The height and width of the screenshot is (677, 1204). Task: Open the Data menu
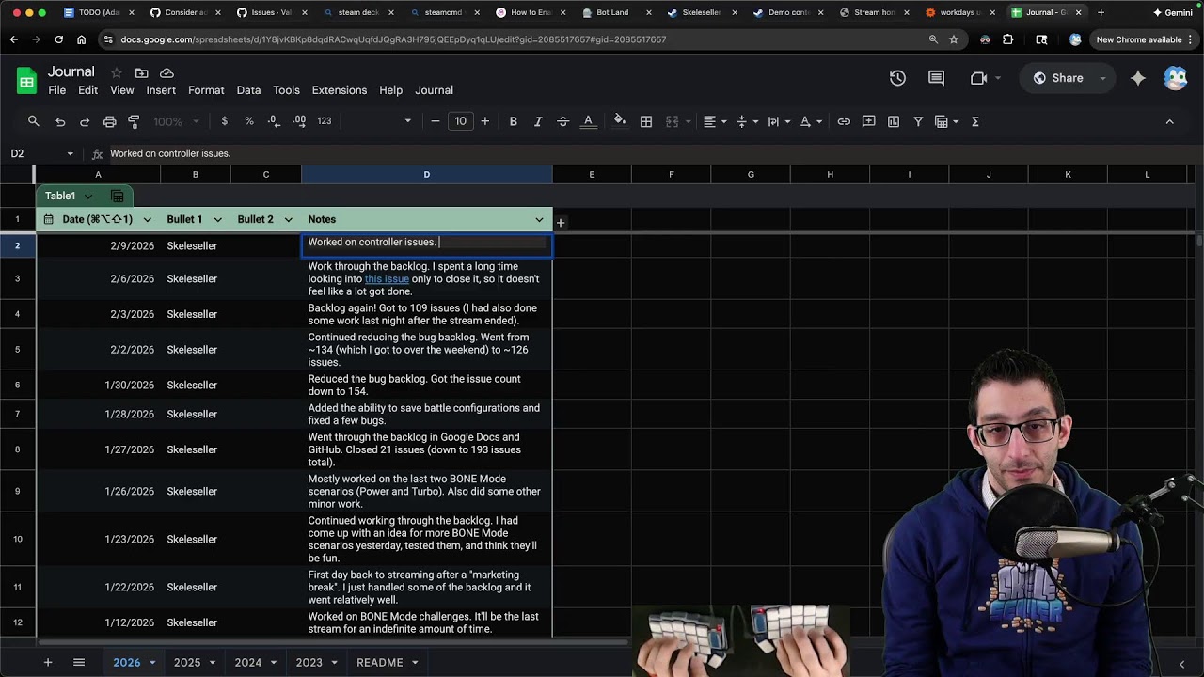pyautogui.click(x=248, y=90)
